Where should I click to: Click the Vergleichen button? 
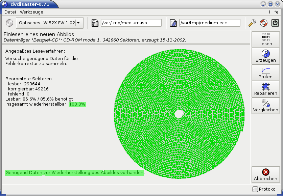click(266, 106)
